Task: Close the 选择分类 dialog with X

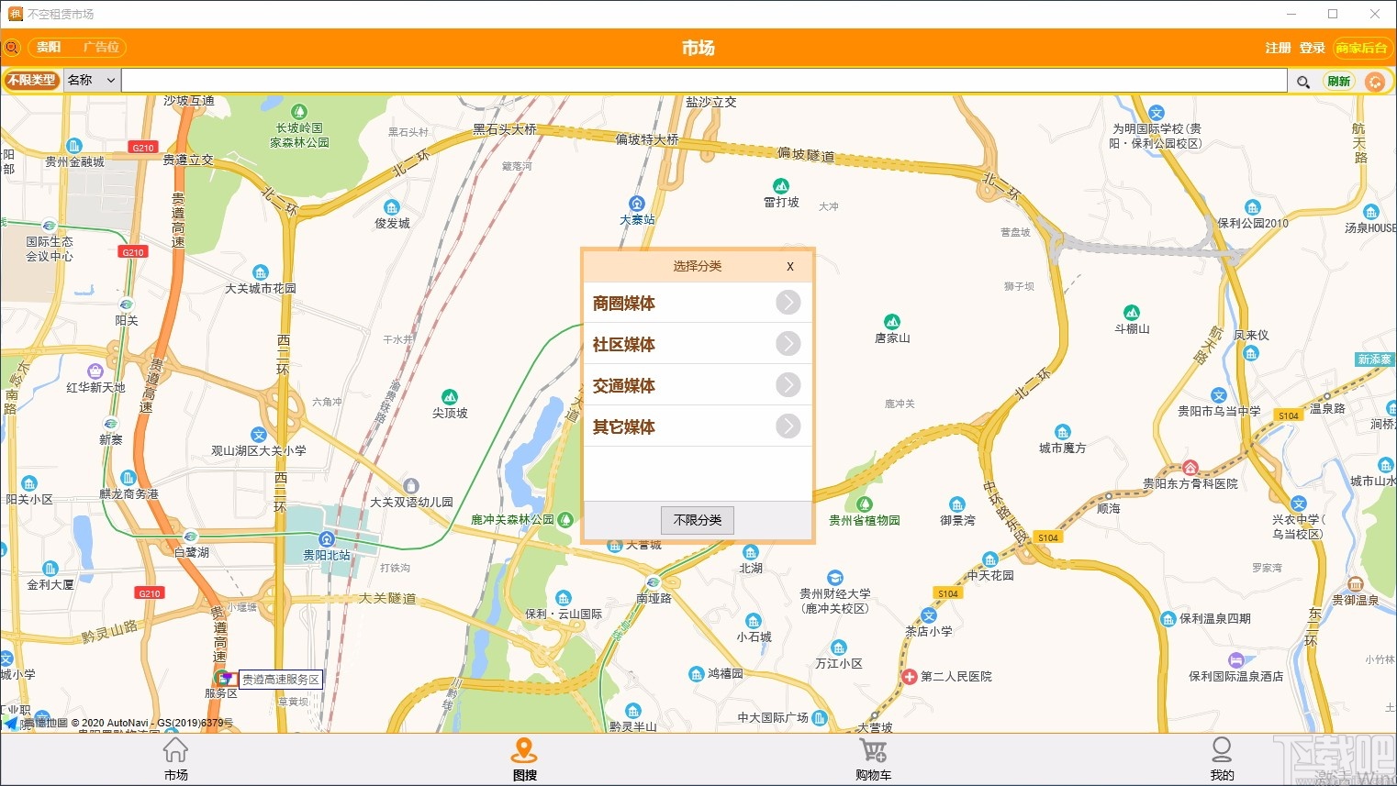Action: tap(789, 266)
